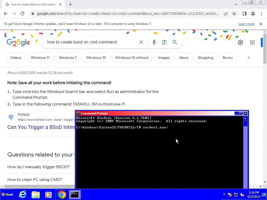Select the Videos filter chip

pyautogui.click(x=16, y=58)
